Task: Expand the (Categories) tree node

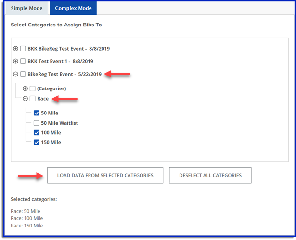Action: [26, 88]
